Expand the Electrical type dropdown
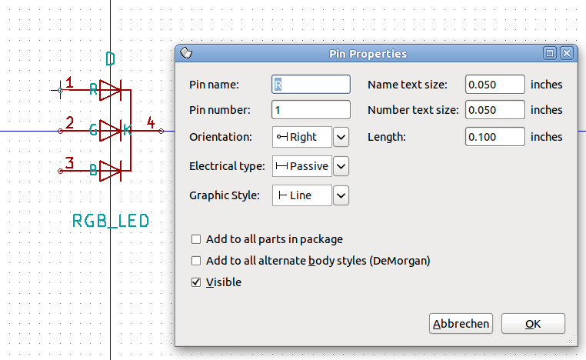Viewport: 586px width, 360px height. pyautogui.click(x=341, y=166)
